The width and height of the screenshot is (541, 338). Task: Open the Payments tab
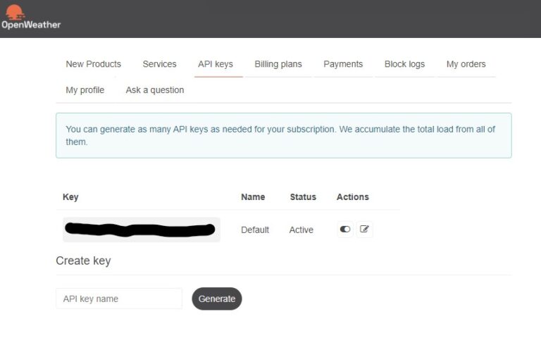(343, 64)
